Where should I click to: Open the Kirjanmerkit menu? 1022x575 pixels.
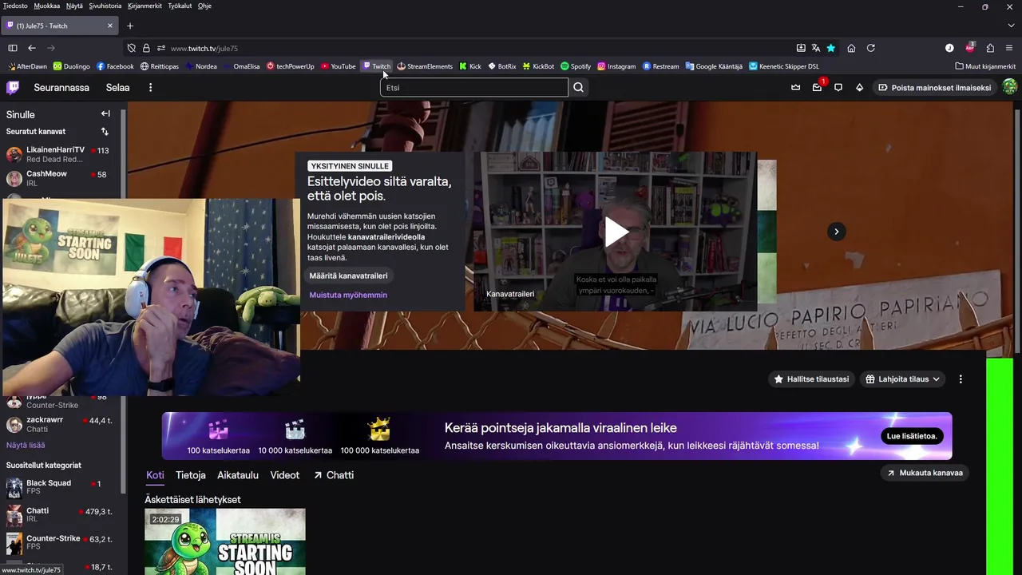(145, 6)
